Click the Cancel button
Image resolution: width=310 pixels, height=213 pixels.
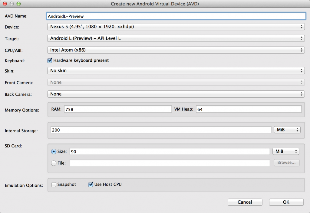tap(245, 202)
